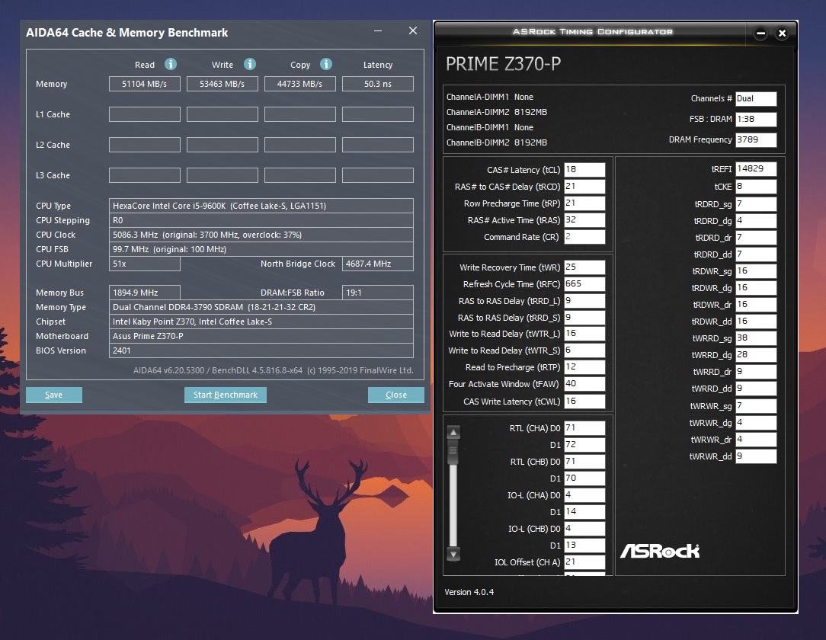826x640 pixels.
Task: Click the tWRRD_dg field showing 28
Action: [756, 355]
